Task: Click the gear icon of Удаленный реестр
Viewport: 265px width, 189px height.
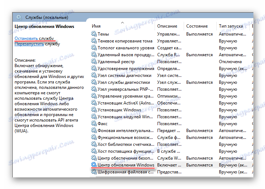Action: [94, 61]
